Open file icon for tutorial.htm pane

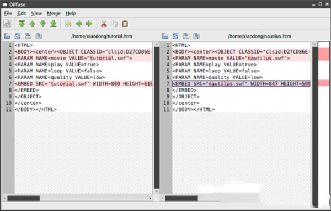[7, 36]
